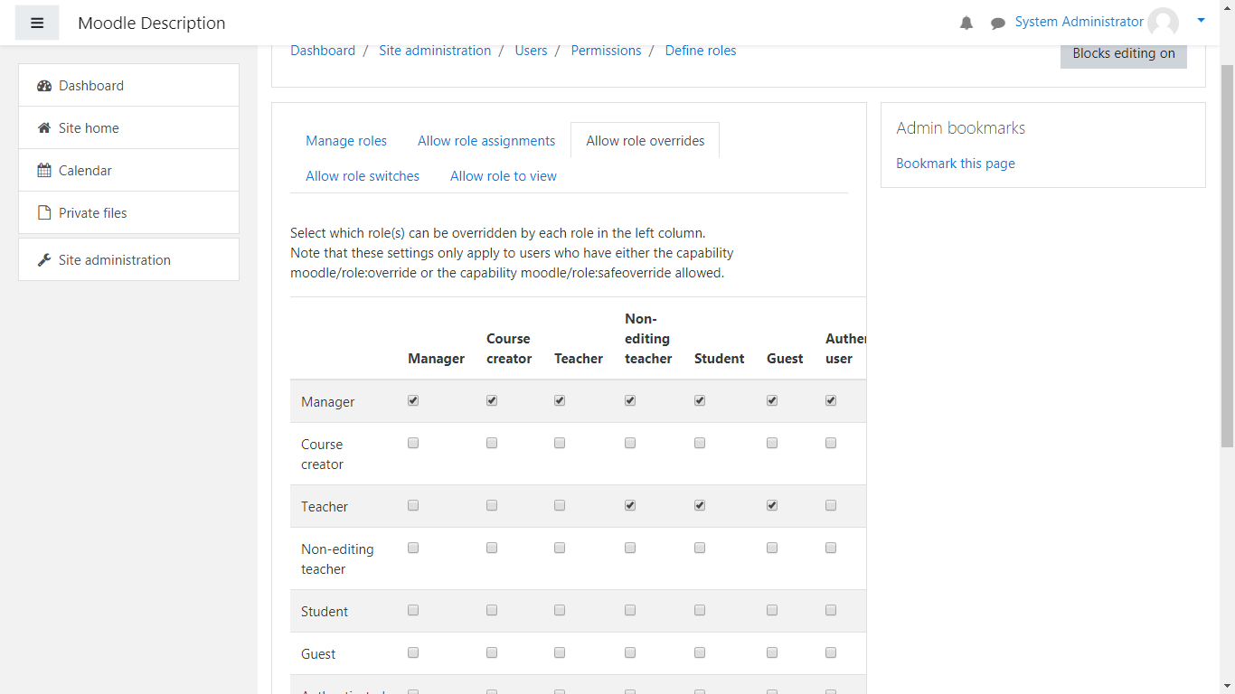Open the messages speech bubble icon
Viewport: 1235px width, 694px height.
pyautogui.click(x=998, y=23)
